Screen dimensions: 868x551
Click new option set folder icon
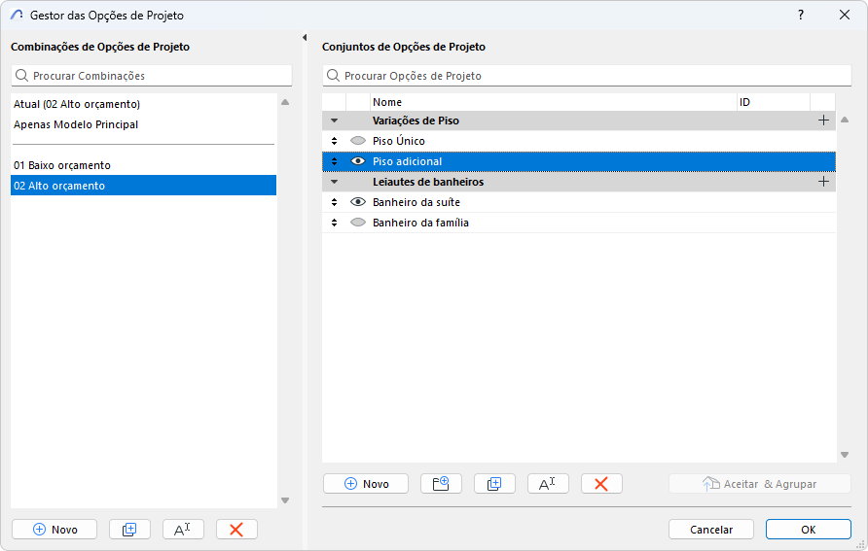coord(441,484)
